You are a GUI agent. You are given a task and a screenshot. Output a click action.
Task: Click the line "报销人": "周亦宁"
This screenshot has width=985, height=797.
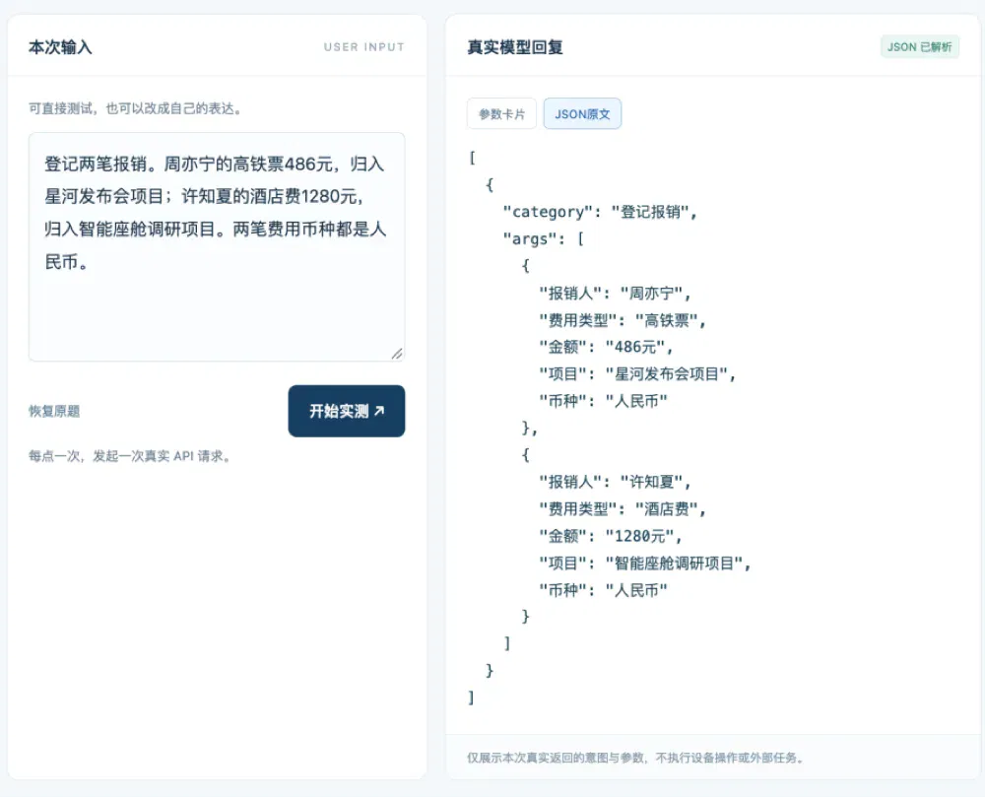click(615, 294)
